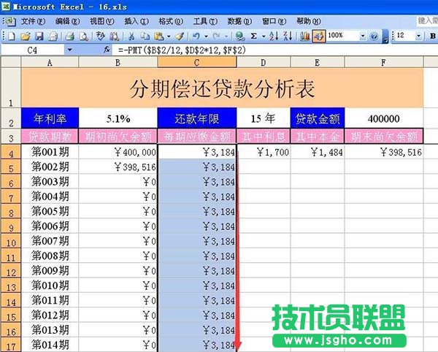Toggle the Drawing toolbar icon
The width and height of the screenshot is (438, 352).
tap(319, 36)
